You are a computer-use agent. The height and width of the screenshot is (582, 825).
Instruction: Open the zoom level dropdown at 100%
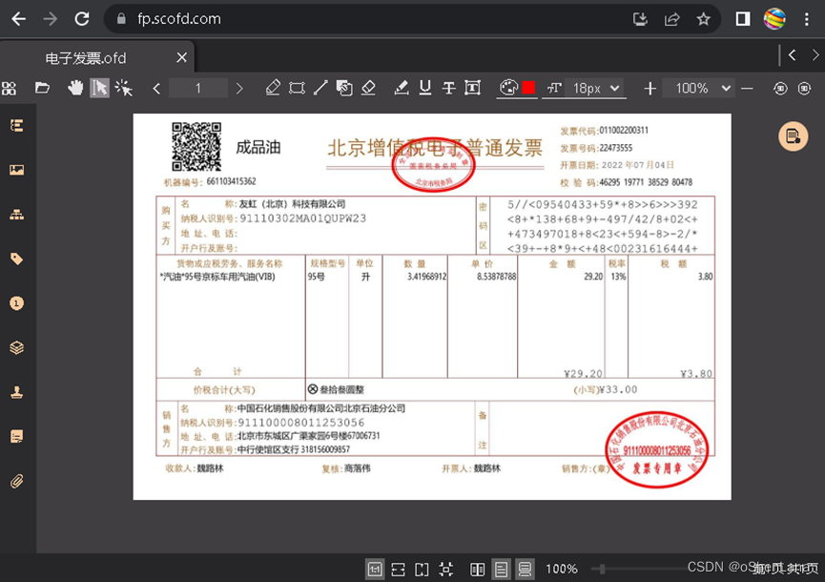click(698, 88)
